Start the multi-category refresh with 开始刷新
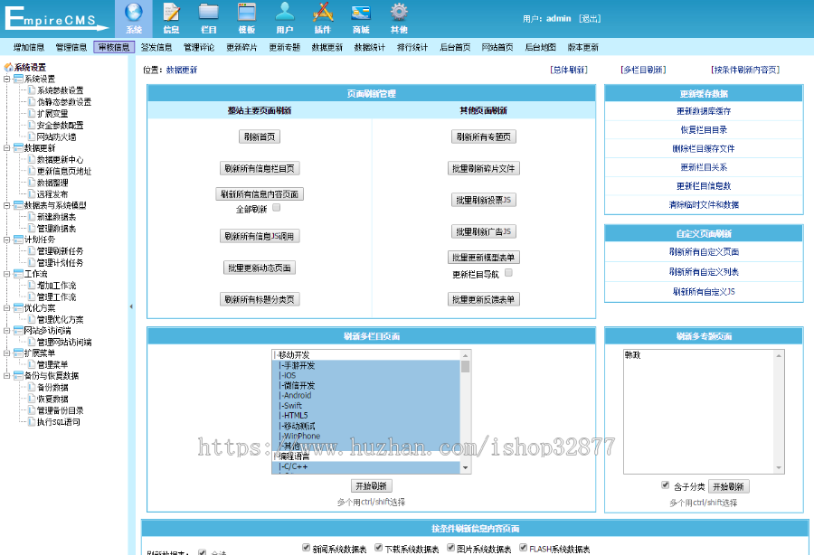This screenshot has height=555, width=814. point(371,485)
